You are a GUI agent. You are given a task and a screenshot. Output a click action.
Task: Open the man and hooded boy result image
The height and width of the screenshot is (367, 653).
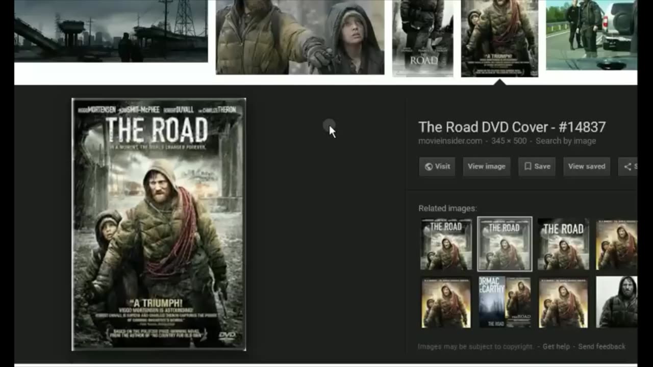click(x=300, y=37)
